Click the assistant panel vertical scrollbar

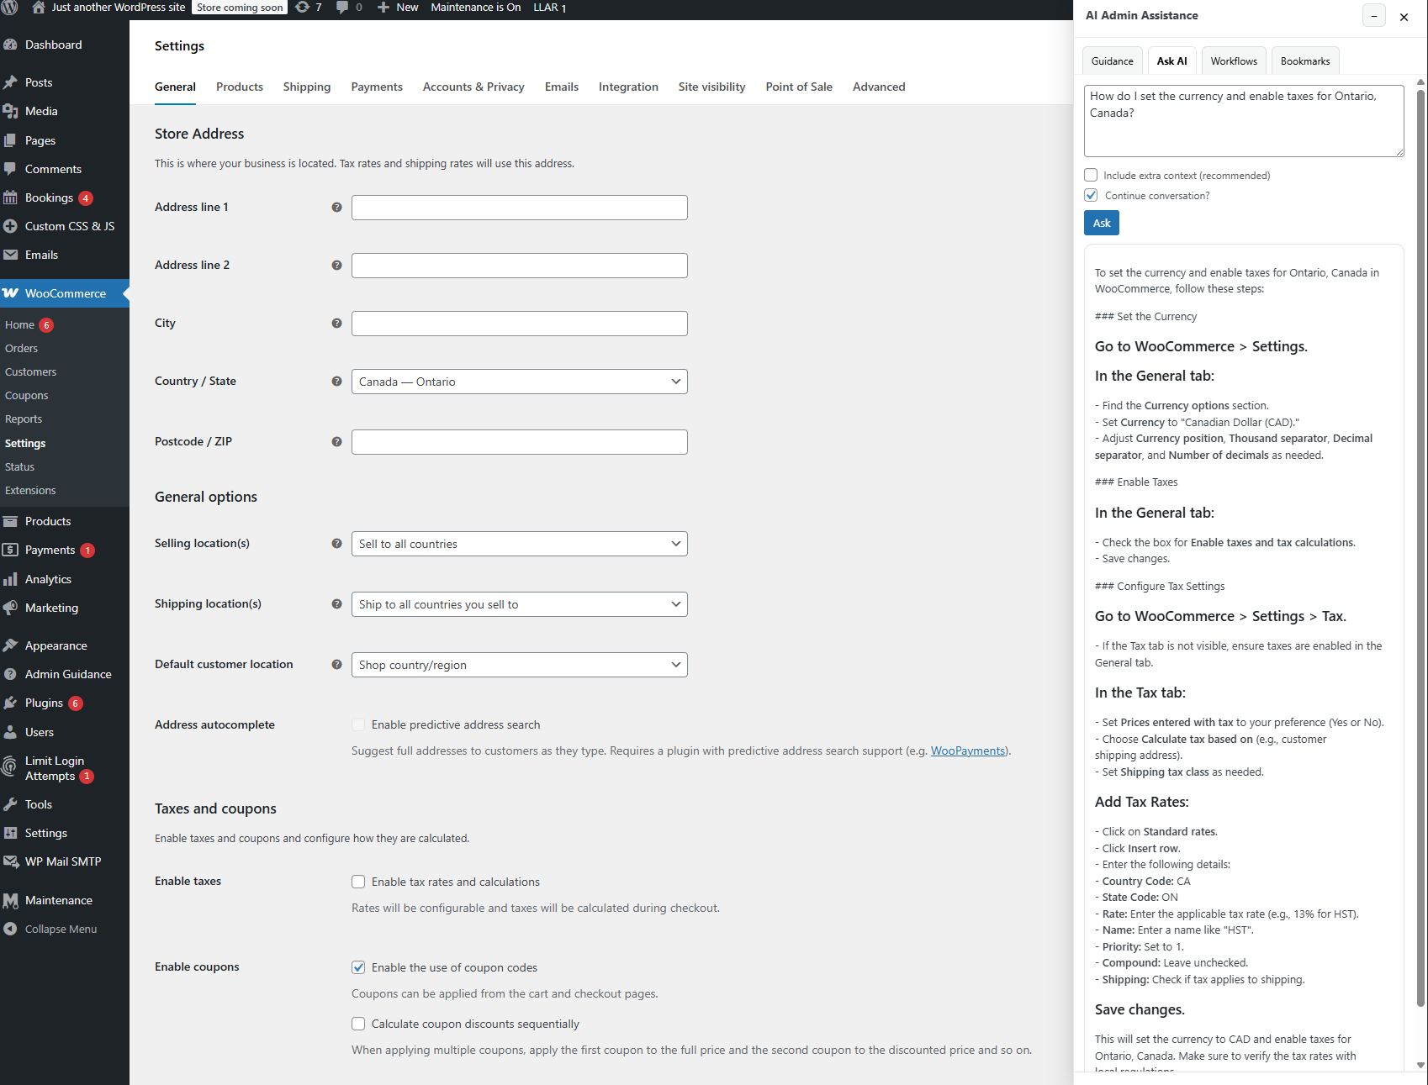(x=1421, y=546)
